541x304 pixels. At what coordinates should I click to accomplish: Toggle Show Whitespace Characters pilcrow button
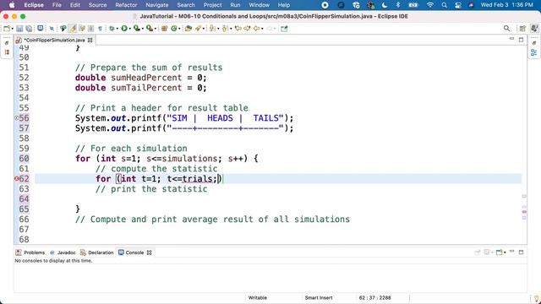point(100,29)
